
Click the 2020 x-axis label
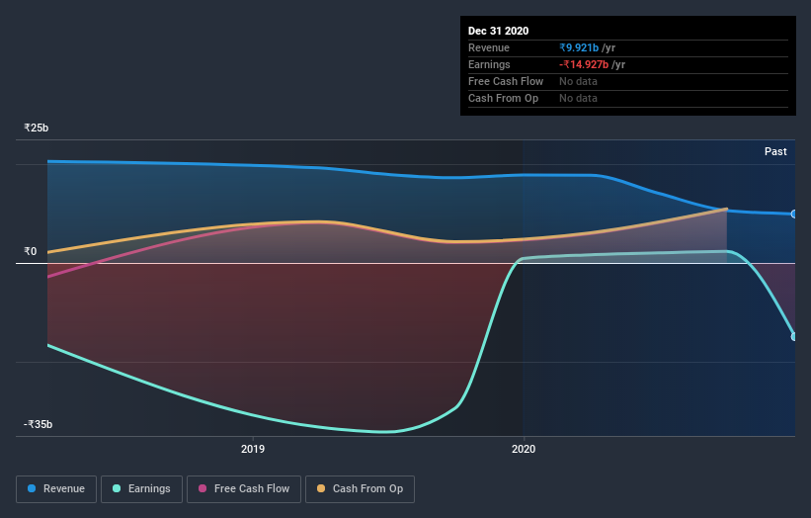pos(524,449)
